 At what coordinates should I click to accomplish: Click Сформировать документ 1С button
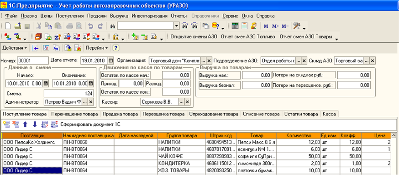click(90, 125)
